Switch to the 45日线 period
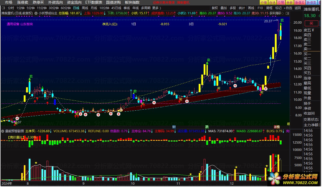This screenshot has height=187, width=322. pyautogui.click(x=116, y=8)
